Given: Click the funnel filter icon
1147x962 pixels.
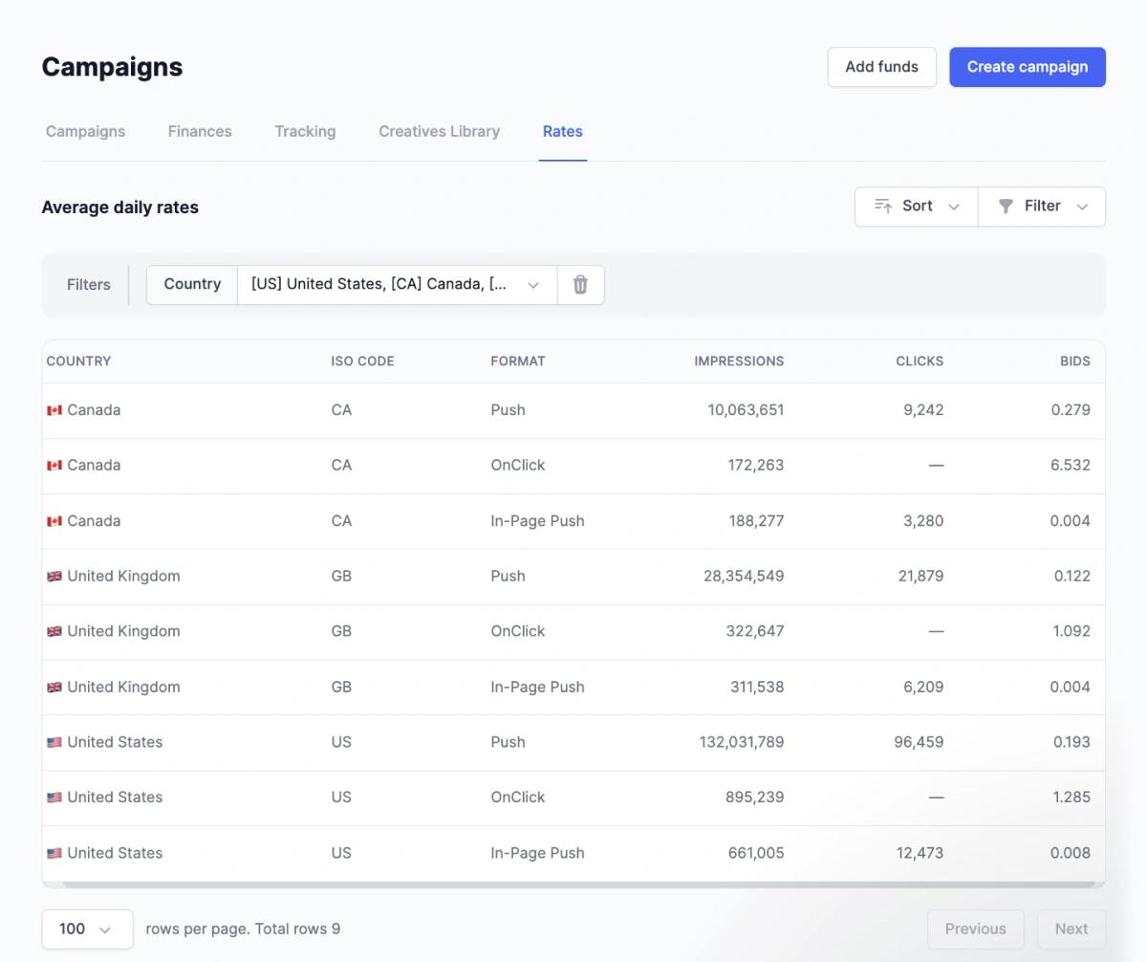Looking at the screenshot, I should [1006, 207].
